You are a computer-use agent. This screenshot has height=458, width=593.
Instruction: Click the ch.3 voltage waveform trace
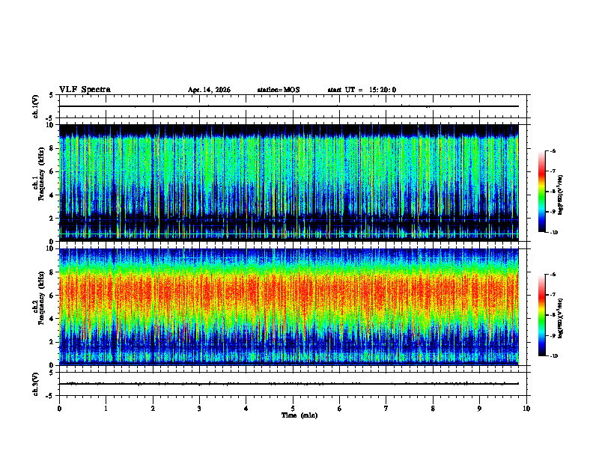(289, 384)
